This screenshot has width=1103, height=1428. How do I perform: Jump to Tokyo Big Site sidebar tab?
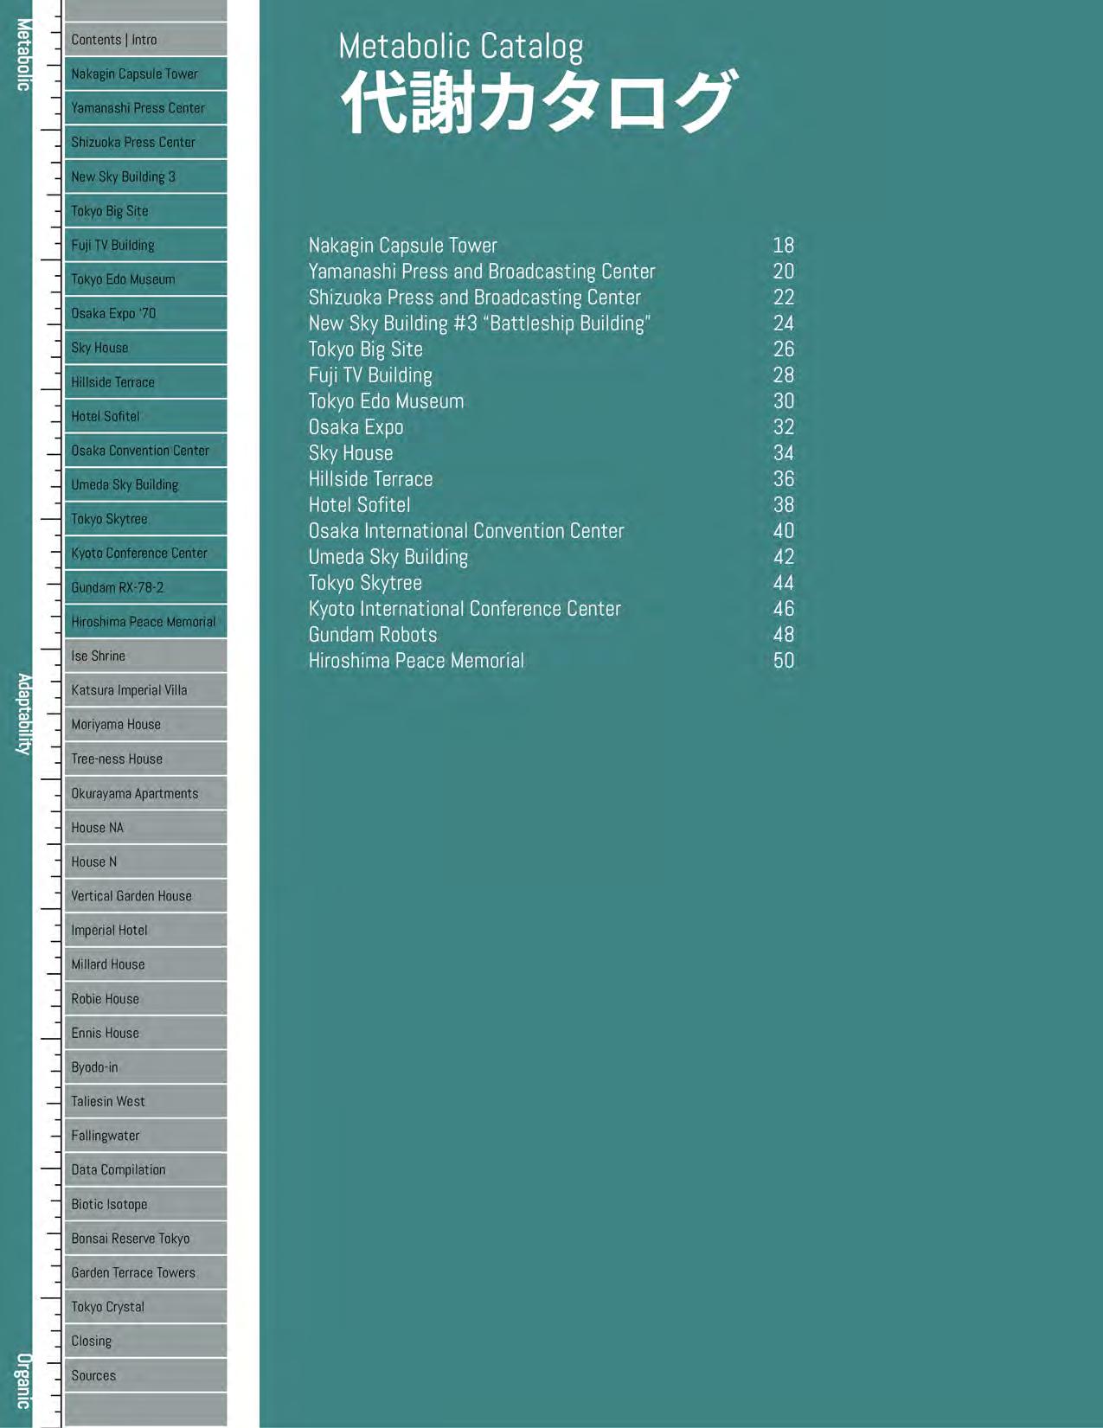145,211
